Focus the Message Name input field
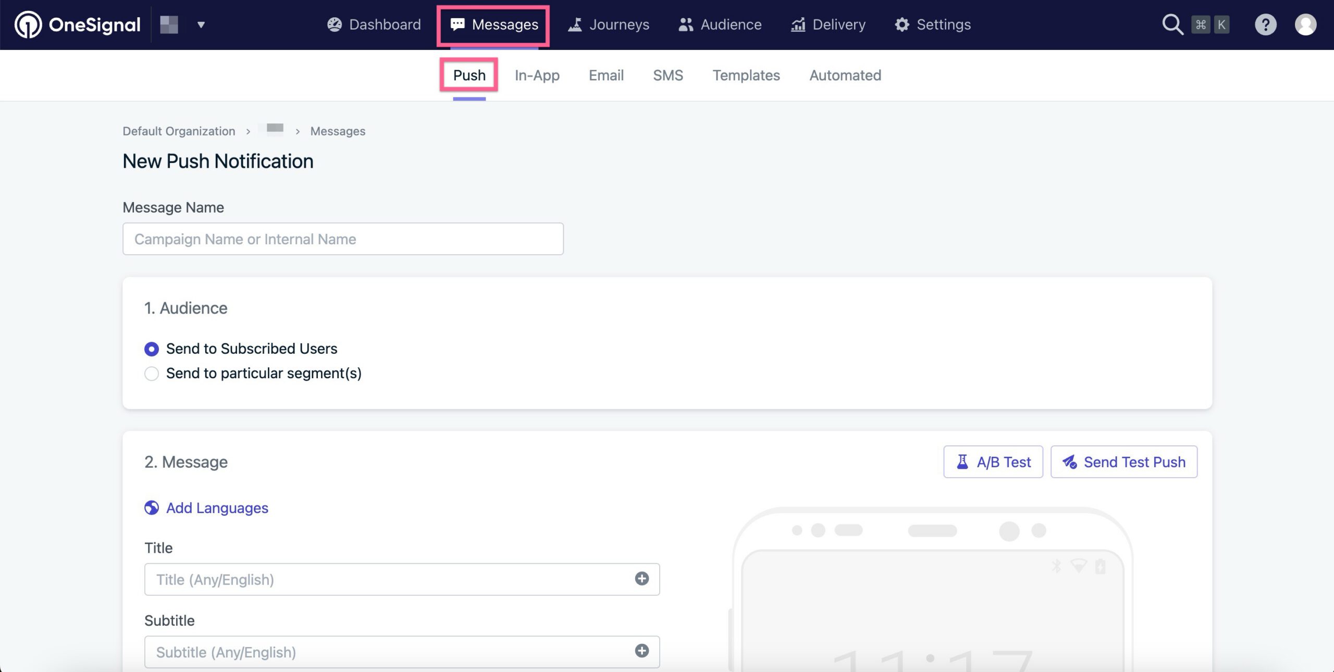This screenshot has height=672, width=1334. coord(343,239)
